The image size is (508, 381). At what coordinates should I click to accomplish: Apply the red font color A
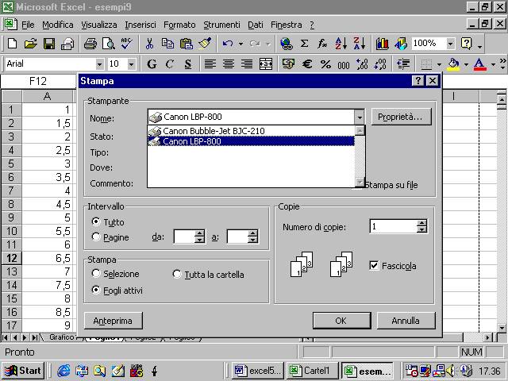coord(479,64)
